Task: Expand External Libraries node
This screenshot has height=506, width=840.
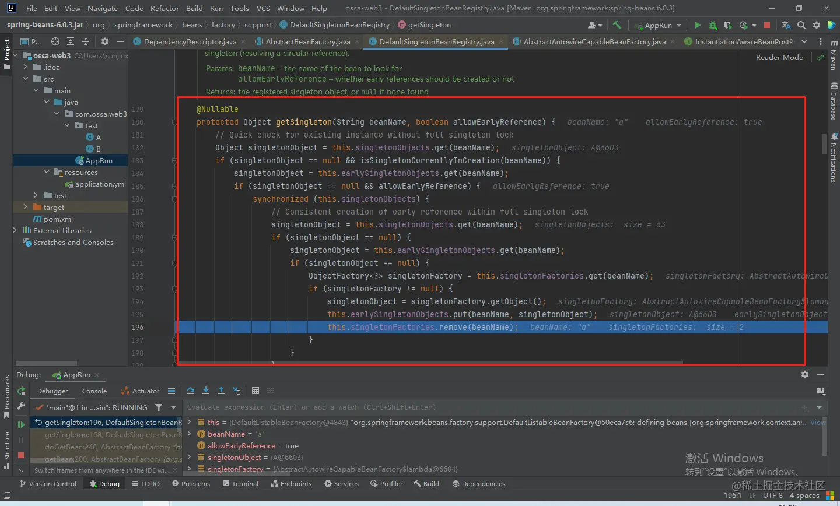Action: (15, 230)
